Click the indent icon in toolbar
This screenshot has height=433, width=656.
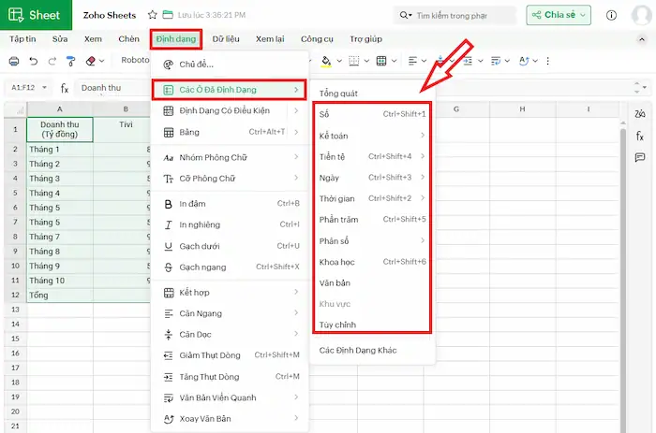tap(468, 61)
